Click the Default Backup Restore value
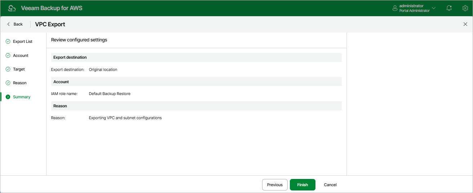 click(110, 94)
